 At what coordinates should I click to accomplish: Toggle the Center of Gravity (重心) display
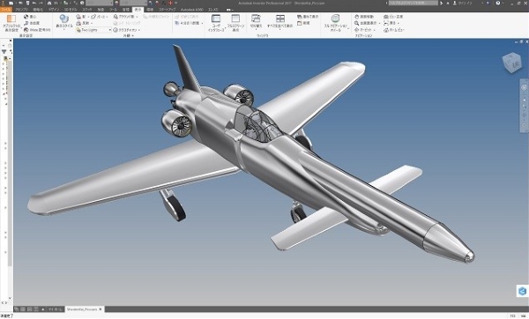(30, 17)
